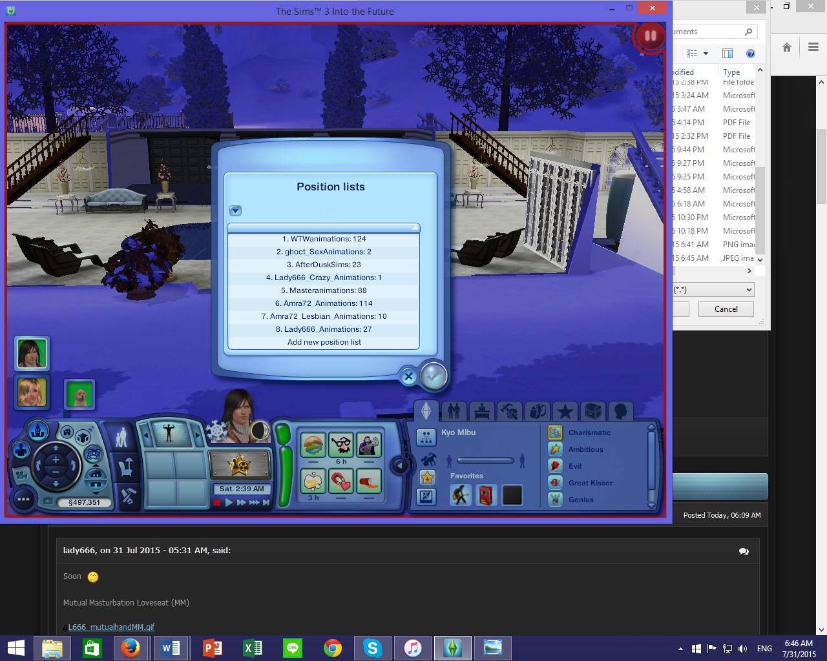Image resolution: width=827 pixels, height=661 pixels.
Task: Select the Charismatic trait icon
Action: pyautogui.click(x=555, y=432)
